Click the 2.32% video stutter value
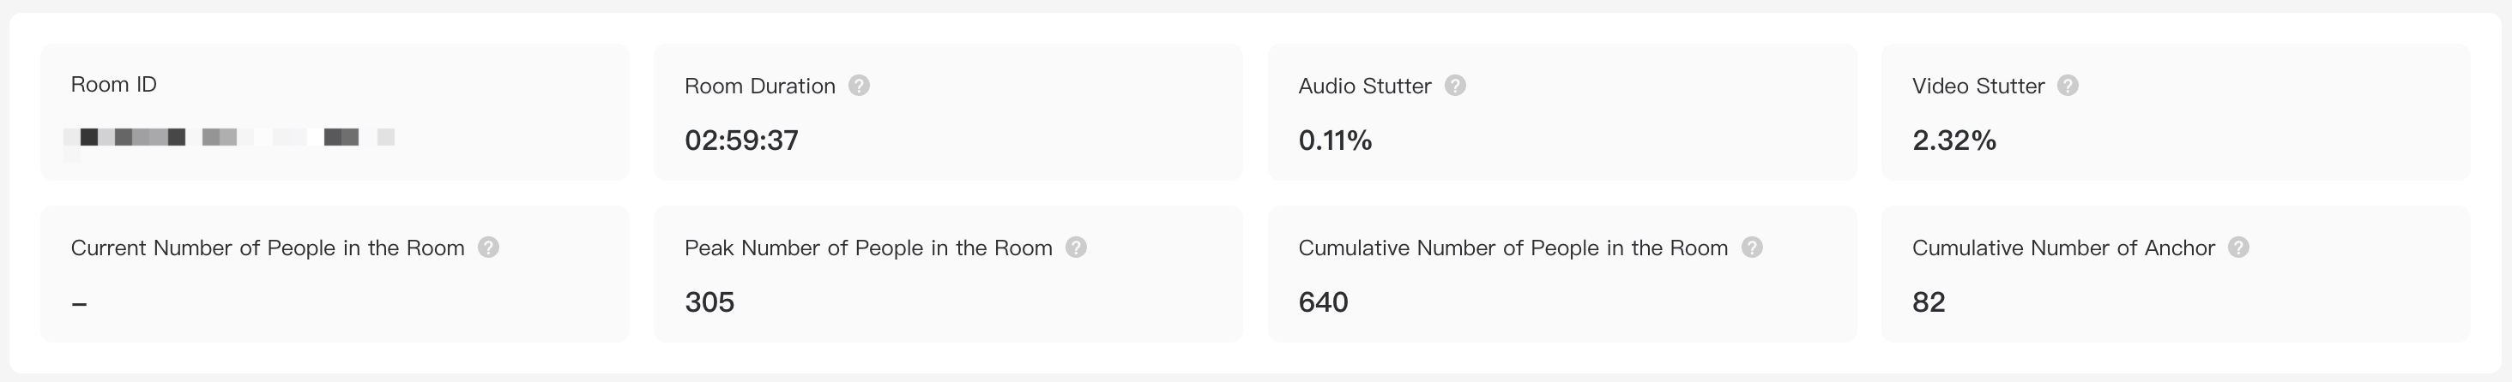This screenshot has height=382, width=2512. point(1954,140)
